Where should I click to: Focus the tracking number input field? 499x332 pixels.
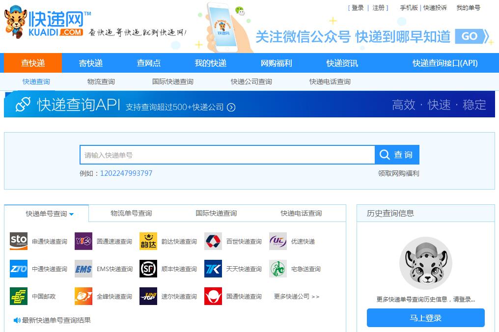(227, 155)
